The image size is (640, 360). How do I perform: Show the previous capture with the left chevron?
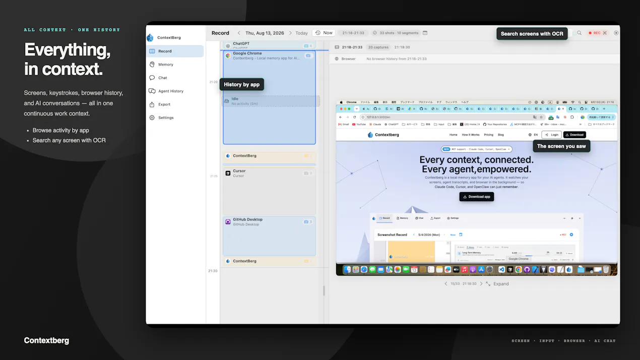click(446, 284)
